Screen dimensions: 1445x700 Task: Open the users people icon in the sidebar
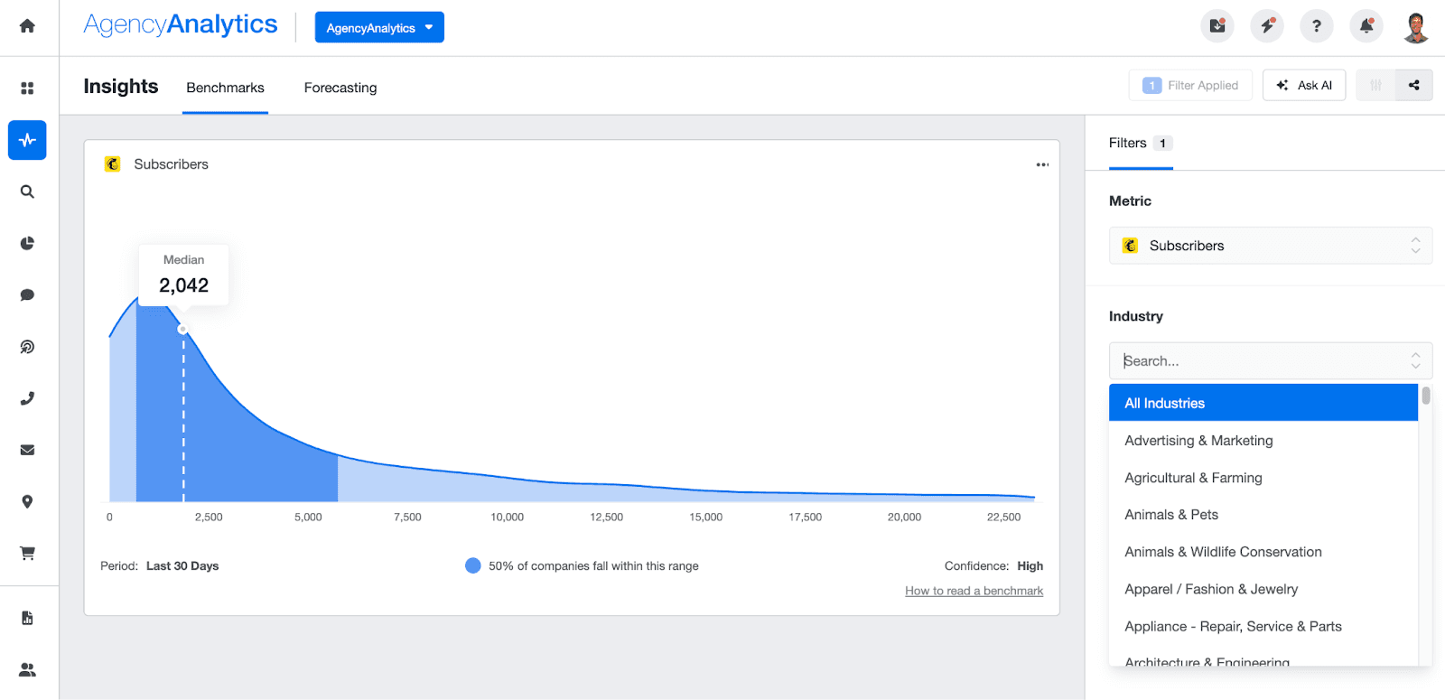coord(27,669)
